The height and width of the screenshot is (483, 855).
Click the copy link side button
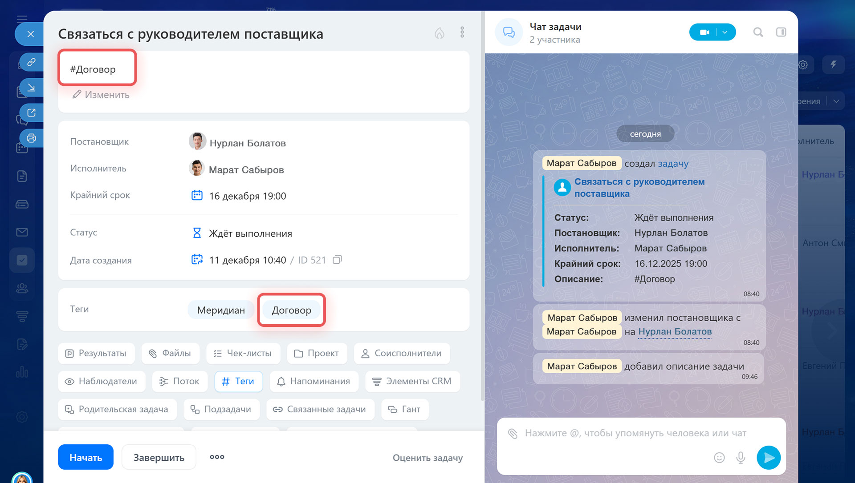point(31,62)
